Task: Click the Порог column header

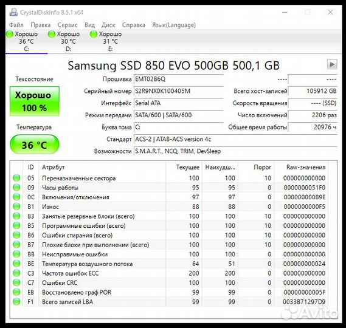Action: (x=256, y=167)
